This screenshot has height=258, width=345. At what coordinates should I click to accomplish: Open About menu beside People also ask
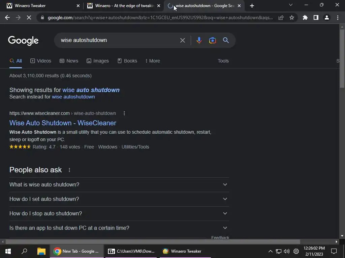[x=69, y=170]
